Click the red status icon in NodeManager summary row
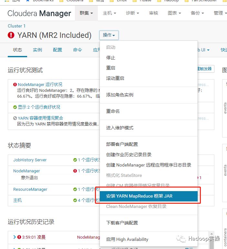 tap(75, 171)
